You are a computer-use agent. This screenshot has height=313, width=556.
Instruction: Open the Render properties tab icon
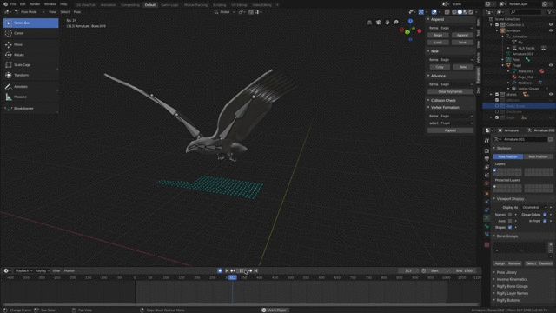486,150
